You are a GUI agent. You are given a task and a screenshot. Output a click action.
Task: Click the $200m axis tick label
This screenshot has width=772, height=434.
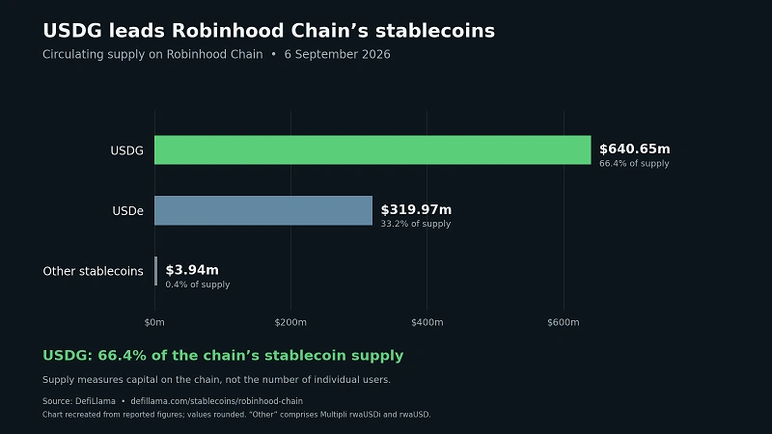click(x=290, y=322)
